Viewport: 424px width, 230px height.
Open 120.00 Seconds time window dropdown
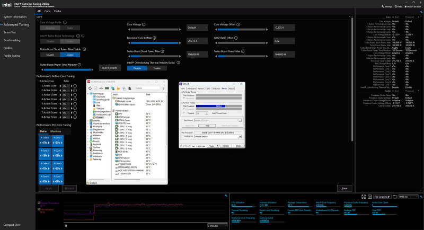110,68
